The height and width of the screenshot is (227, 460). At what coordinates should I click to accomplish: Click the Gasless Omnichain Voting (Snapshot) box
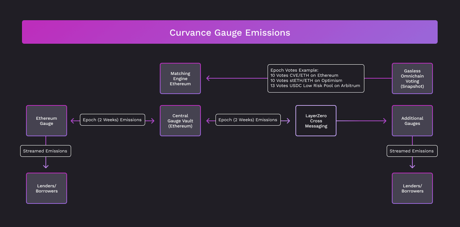[x=412, y=78]
